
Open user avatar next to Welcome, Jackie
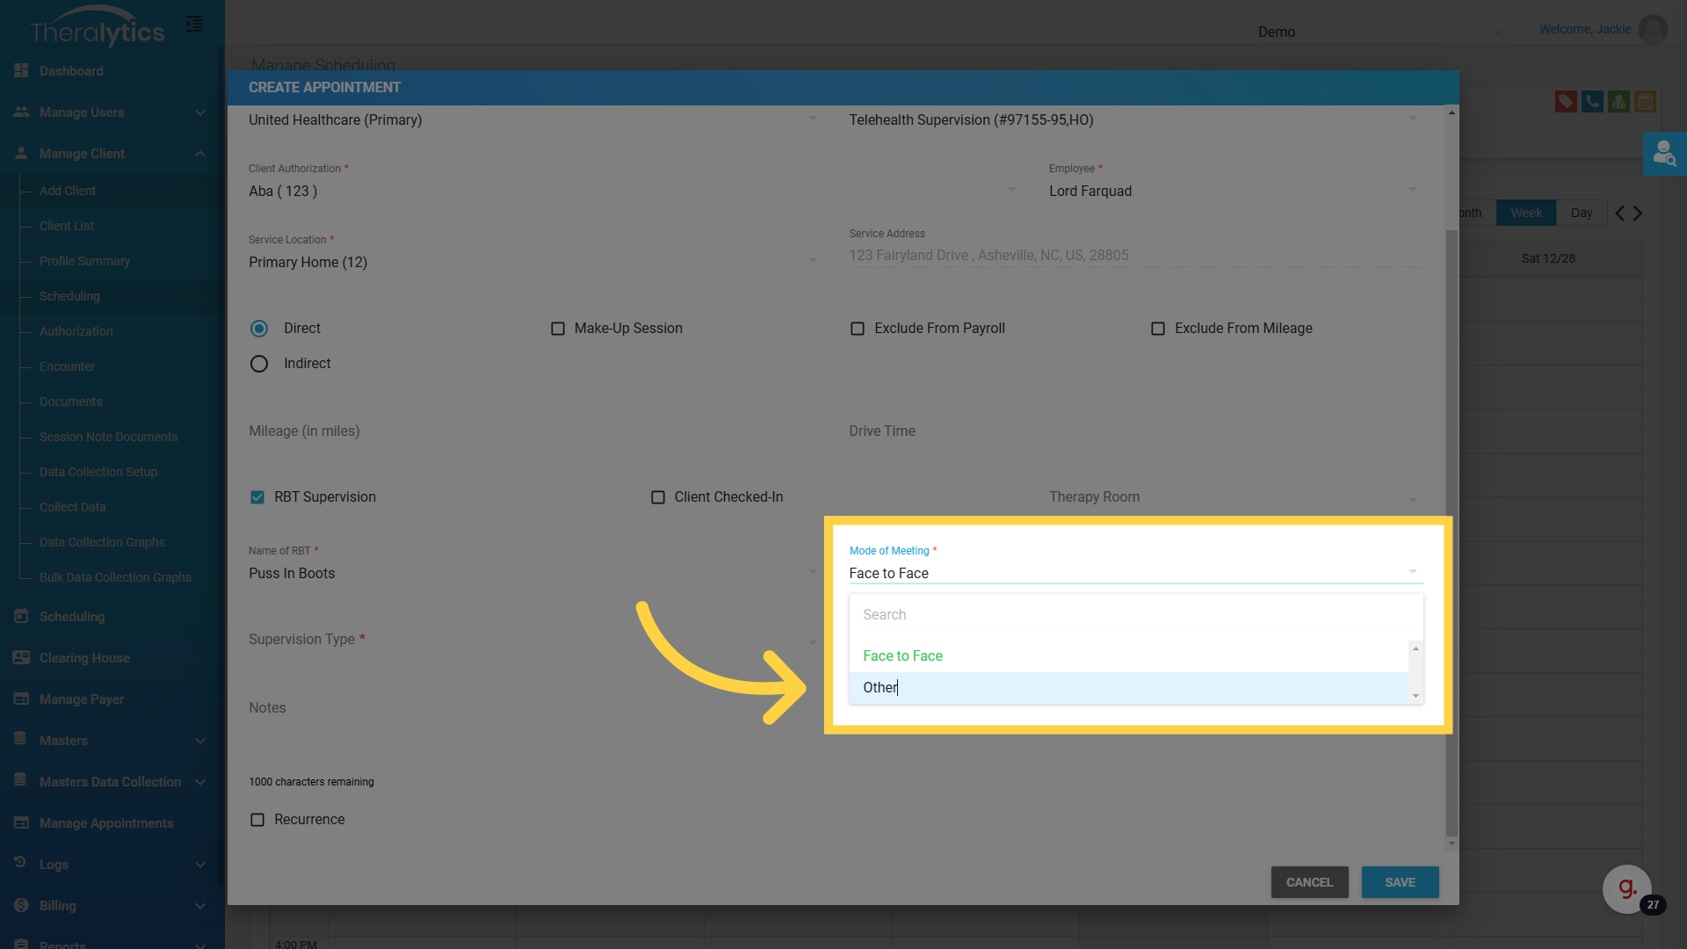click(1653, 29)
